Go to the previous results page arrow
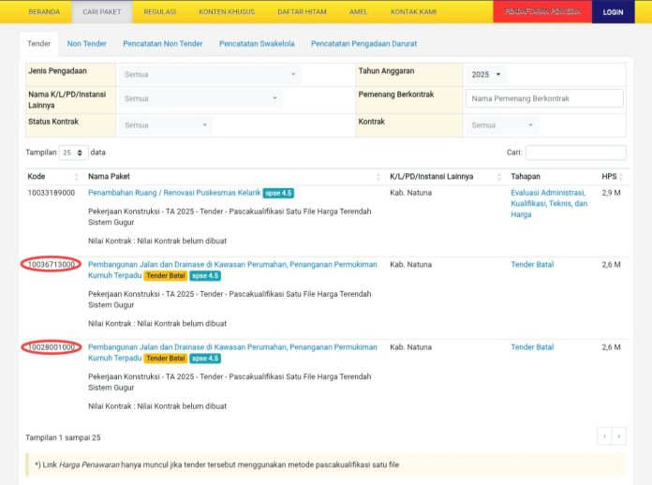 (604, 436)
